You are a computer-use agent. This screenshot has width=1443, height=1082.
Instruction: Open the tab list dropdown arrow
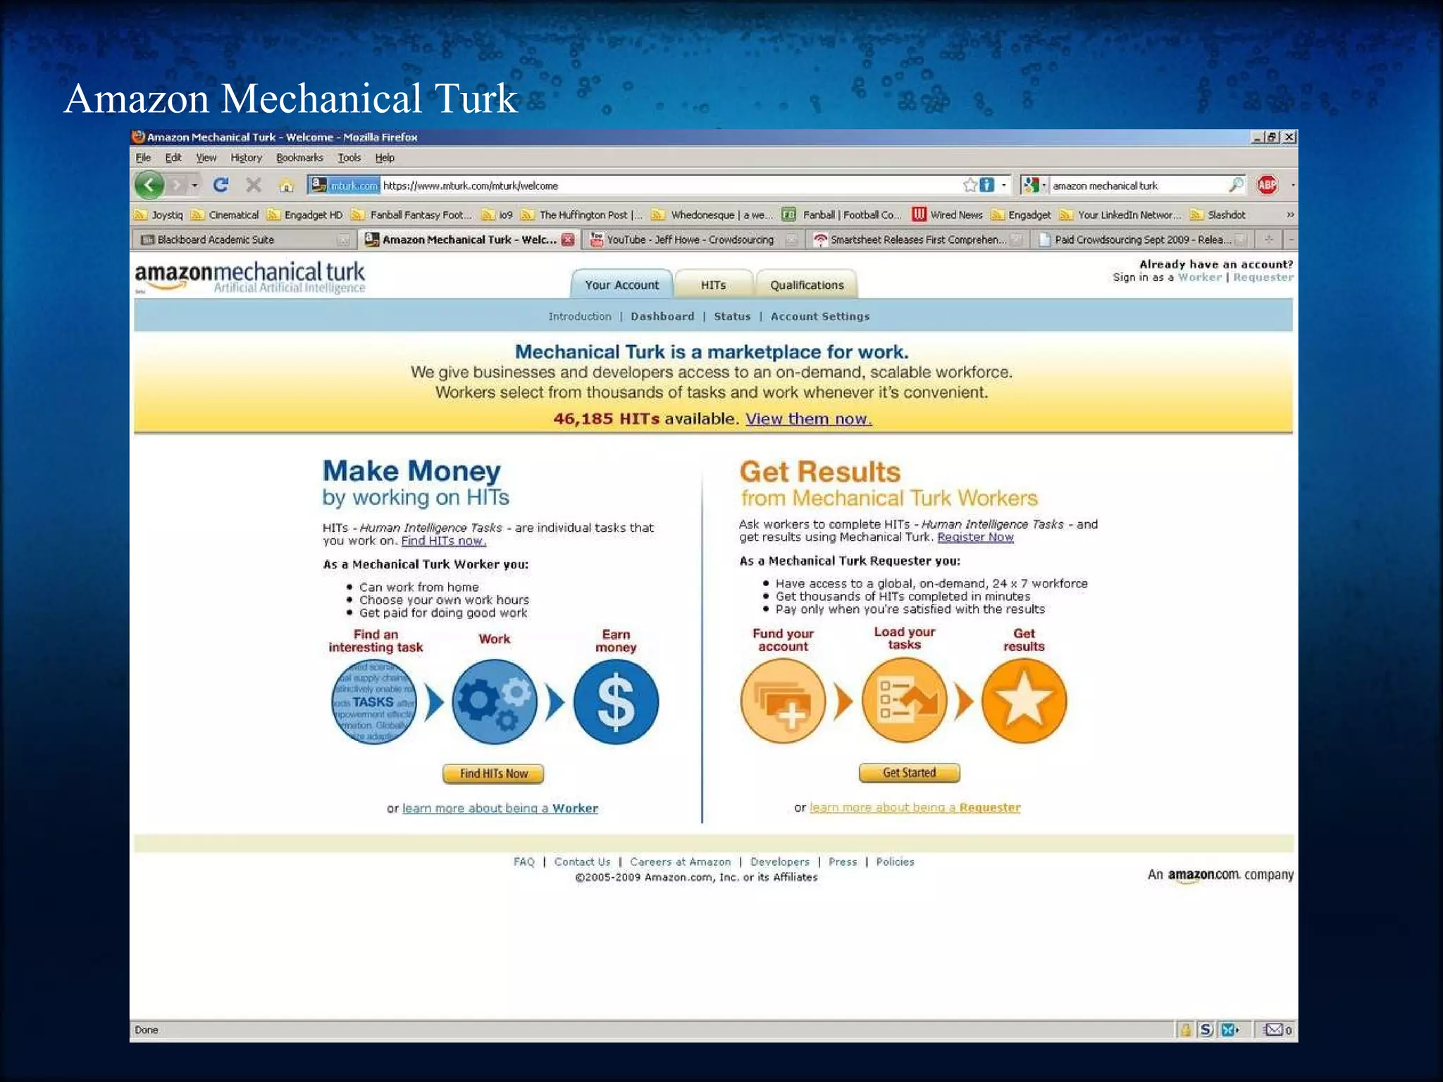[x=1291, y=240]
